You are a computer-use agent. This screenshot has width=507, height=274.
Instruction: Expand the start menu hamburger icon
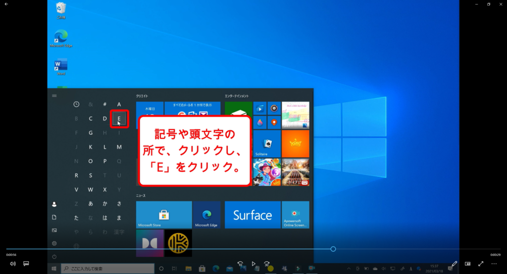pos(54,96)
